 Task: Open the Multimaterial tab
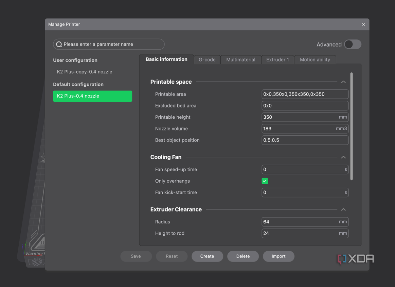click(x=240, y=60)
